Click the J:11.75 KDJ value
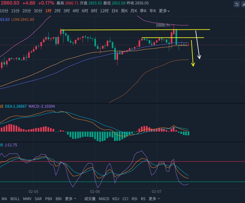 11,145
